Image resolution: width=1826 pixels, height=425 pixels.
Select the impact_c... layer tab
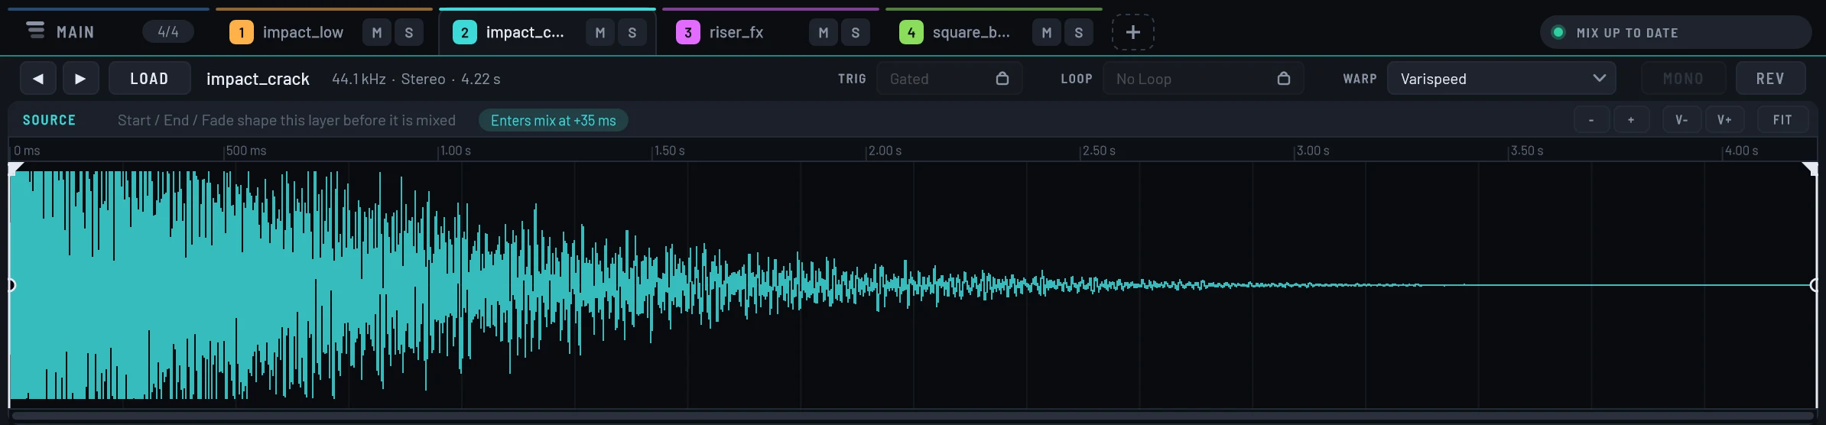(x=547, y=32)
